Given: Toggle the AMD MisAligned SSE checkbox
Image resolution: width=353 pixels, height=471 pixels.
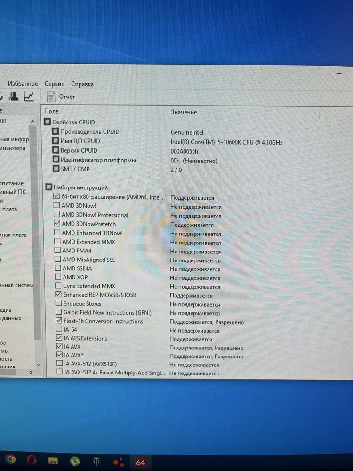Looking at the screenshot, I should [57, 259].
